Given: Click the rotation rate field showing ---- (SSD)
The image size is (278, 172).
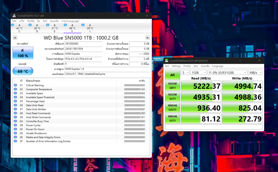Looking at the screenshot, I should (x=140, y=54).
